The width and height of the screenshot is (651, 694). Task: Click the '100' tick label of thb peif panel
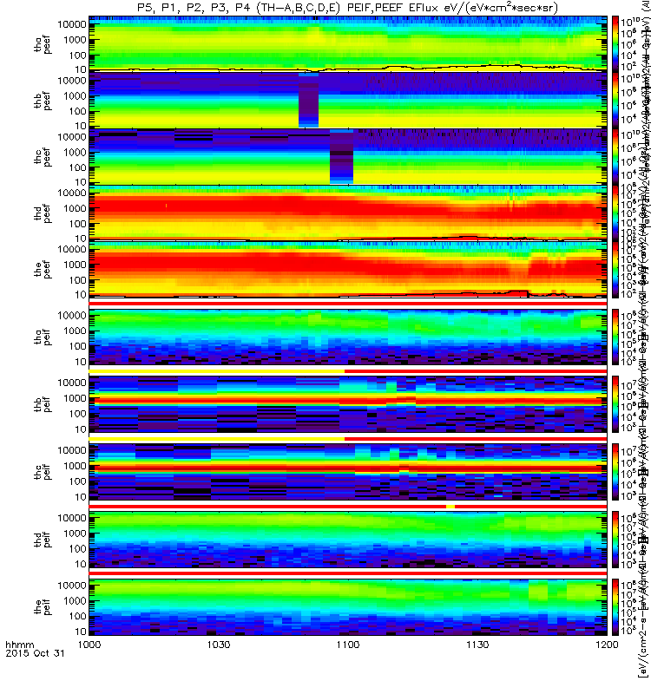[77, 414]
